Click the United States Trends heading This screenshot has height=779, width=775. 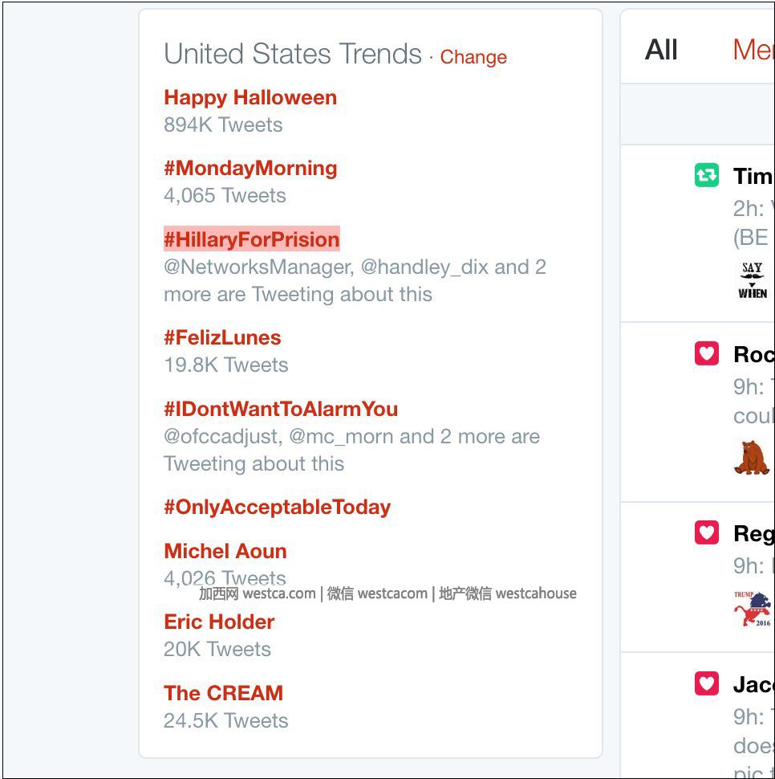293,55
